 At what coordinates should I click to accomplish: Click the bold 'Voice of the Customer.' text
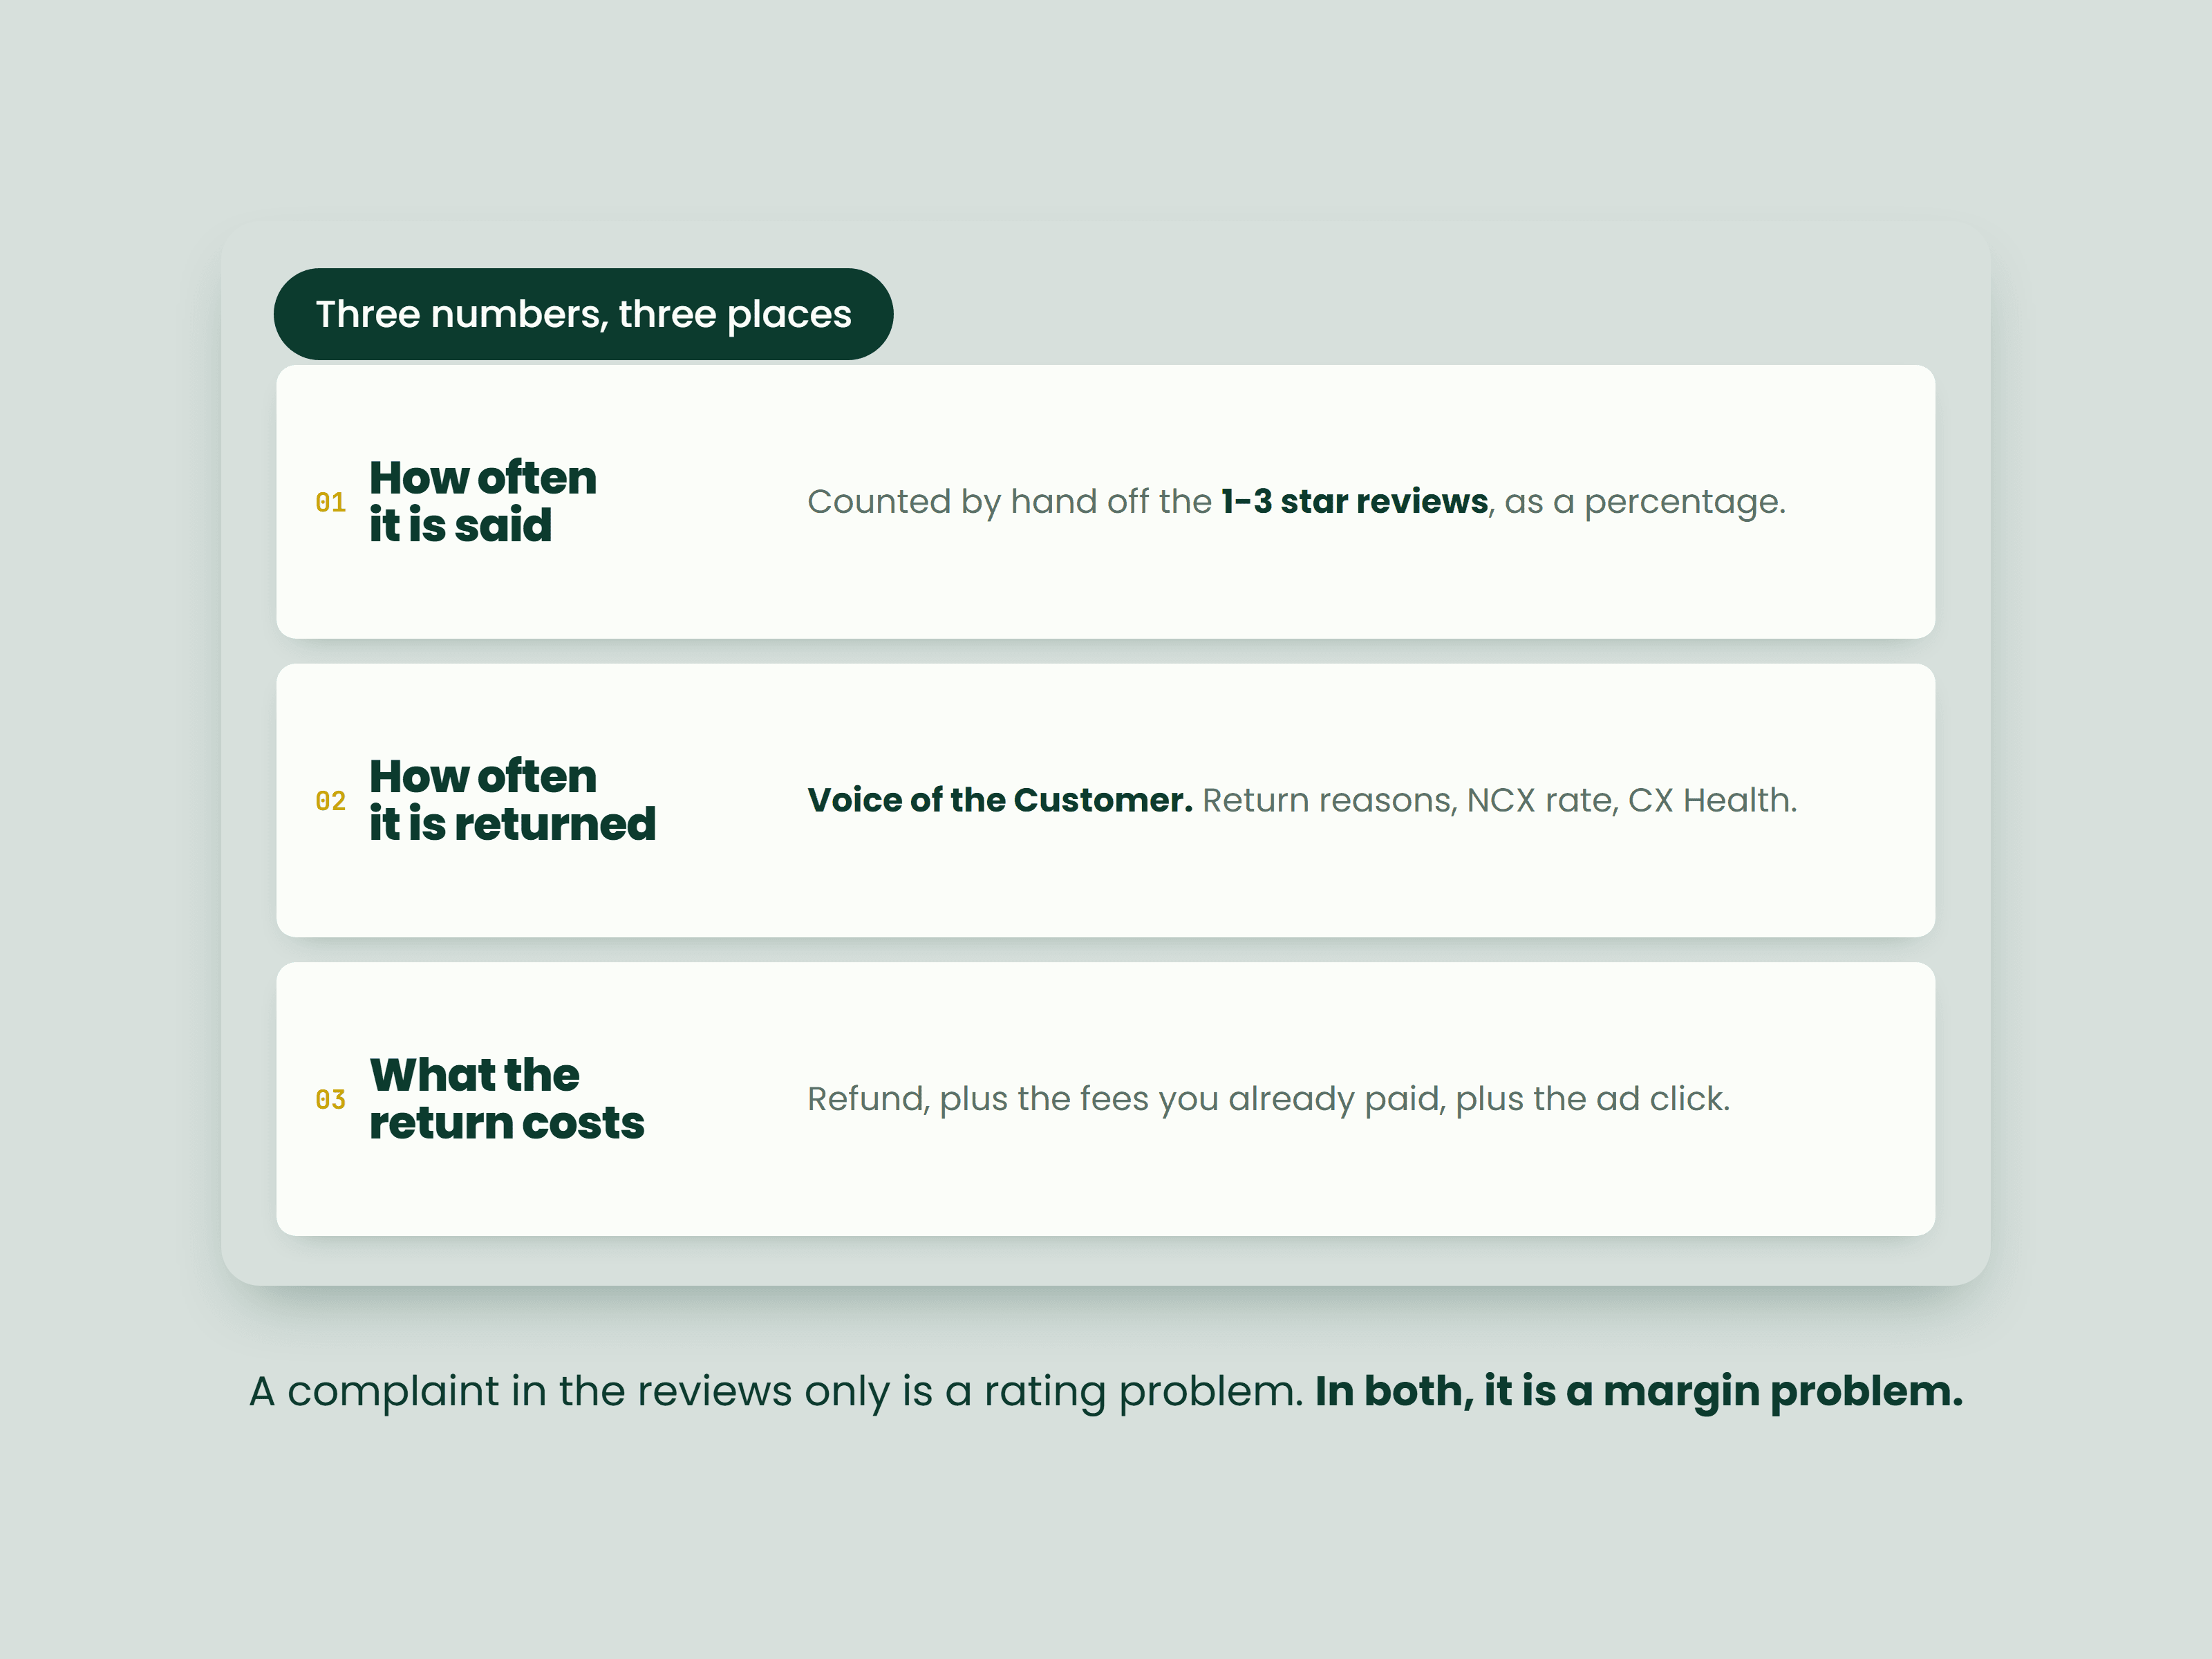click(x=1000, y=800)
